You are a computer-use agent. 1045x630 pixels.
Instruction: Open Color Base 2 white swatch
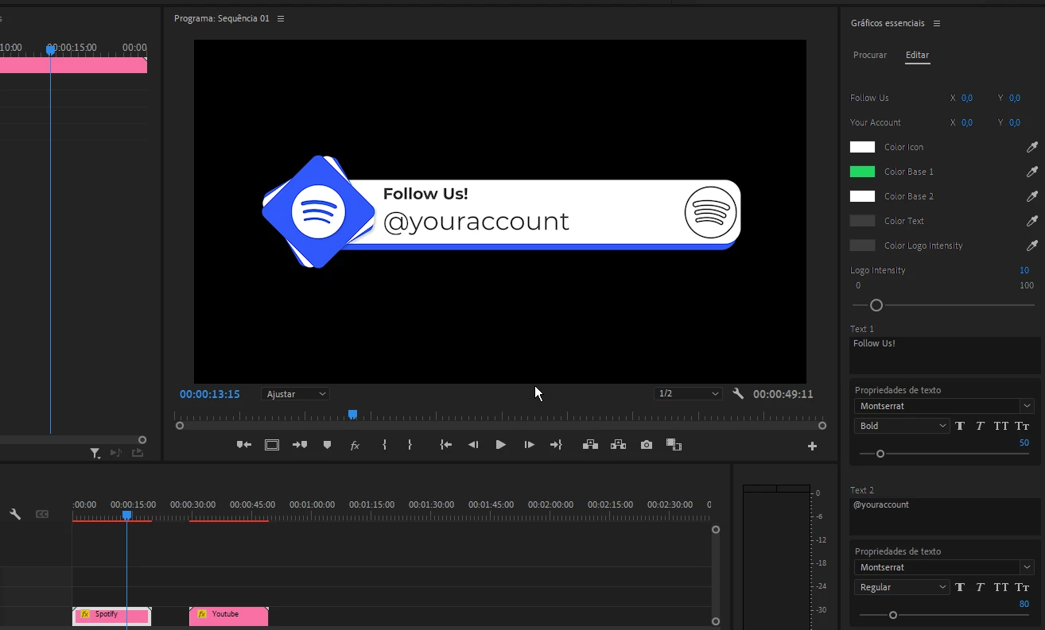862,196
